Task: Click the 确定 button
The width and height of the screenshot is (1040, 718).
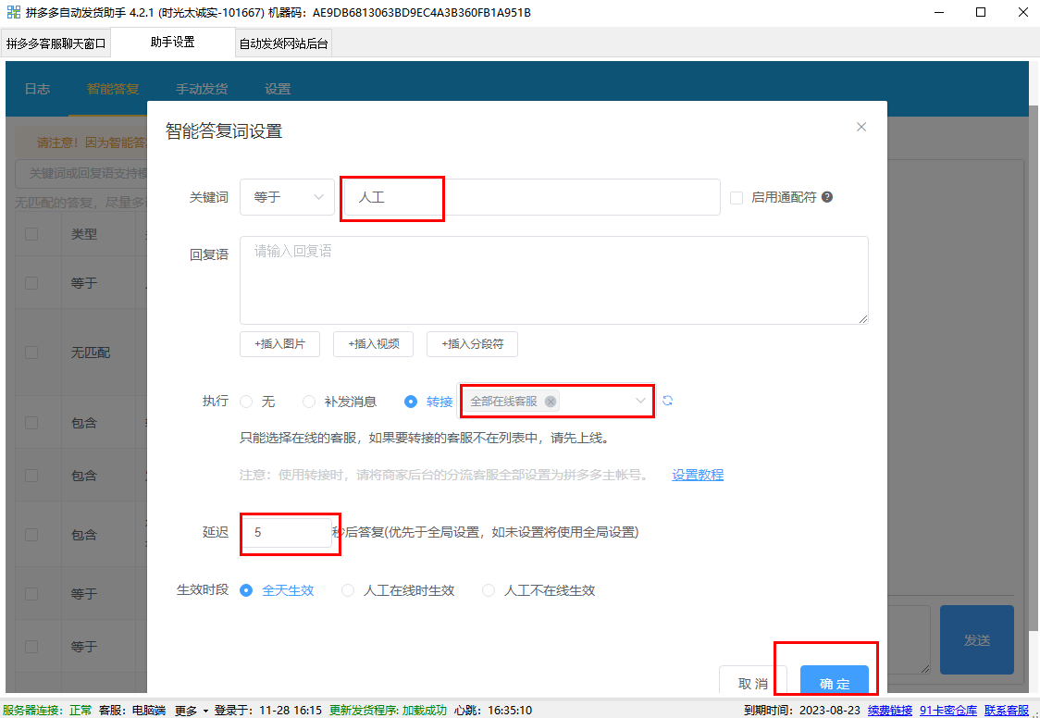Action: tap(835, 679)
